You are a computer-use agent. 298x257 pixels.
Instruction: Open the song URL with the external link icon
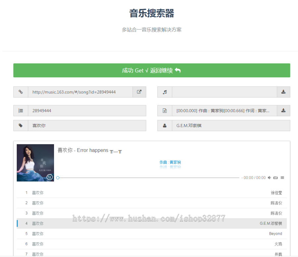click(139, 92)
